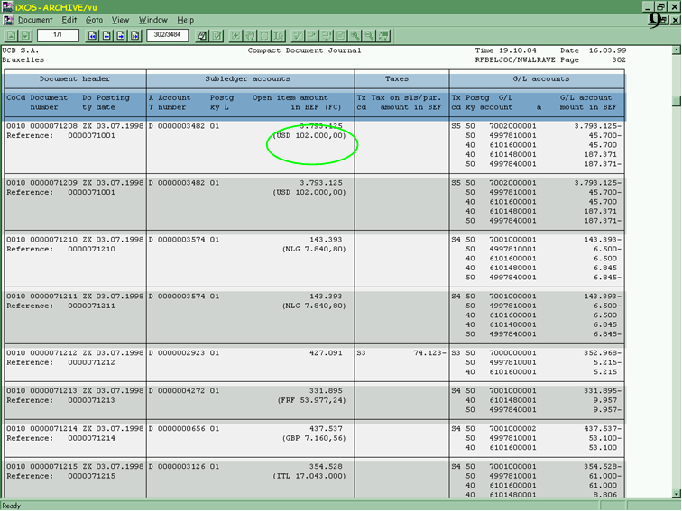Open the Help menu
682x511 pixels.
click(185, 20)
